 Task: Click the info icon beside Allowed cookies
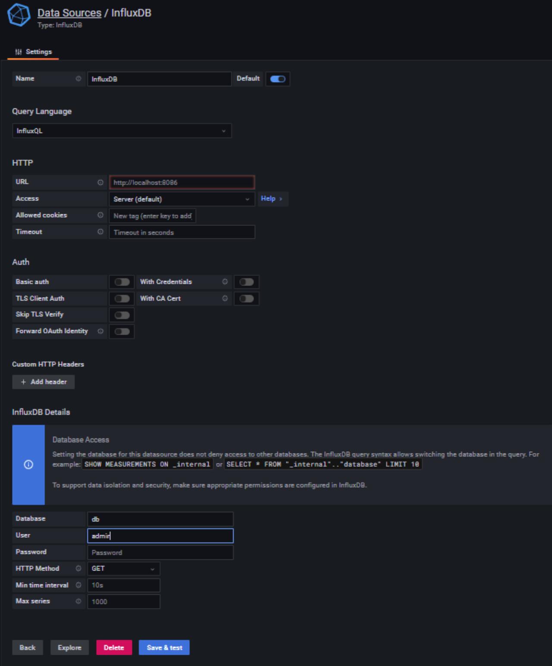100,215
